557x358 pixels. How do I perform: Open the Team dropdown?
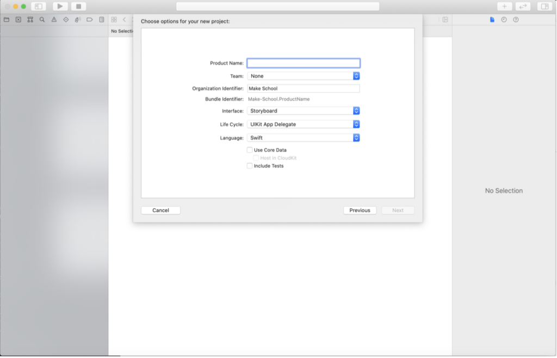point(356,76)
